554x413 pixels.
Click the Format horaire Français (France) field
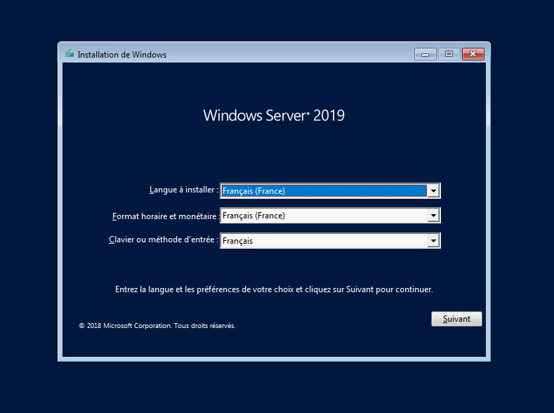tap(323, 216)
